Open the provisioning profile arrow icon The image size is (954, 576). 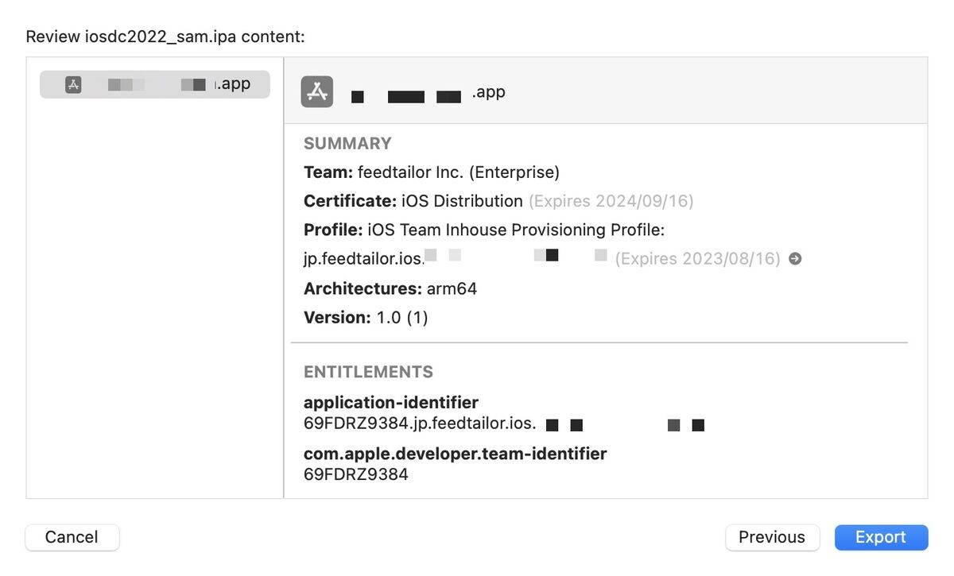(795, 259)
